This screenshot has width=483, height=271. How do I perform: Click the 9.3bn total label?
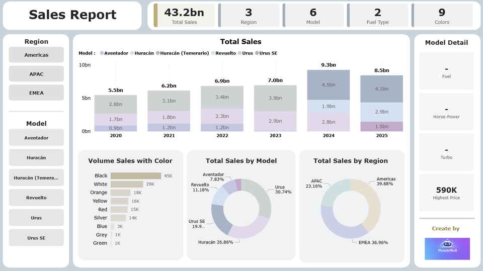point(329,65)
